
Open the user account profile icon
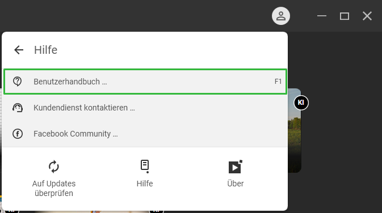[x=281, y=16]
